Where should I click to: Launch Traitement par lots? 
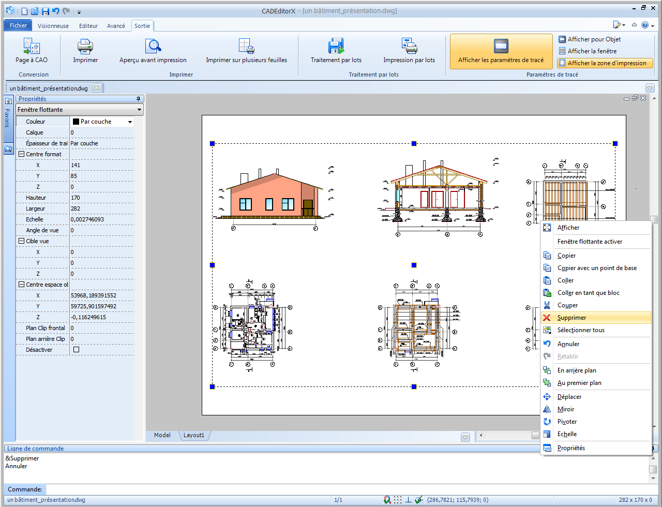pos(336,47)
